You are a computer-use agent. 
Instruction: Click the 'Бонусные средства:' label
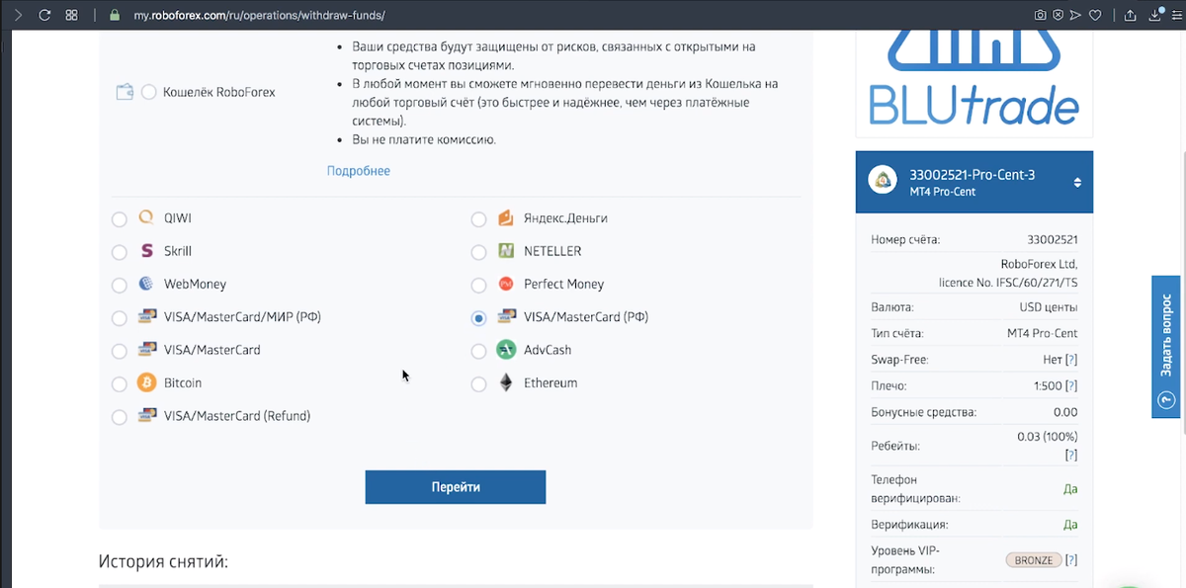923,412
